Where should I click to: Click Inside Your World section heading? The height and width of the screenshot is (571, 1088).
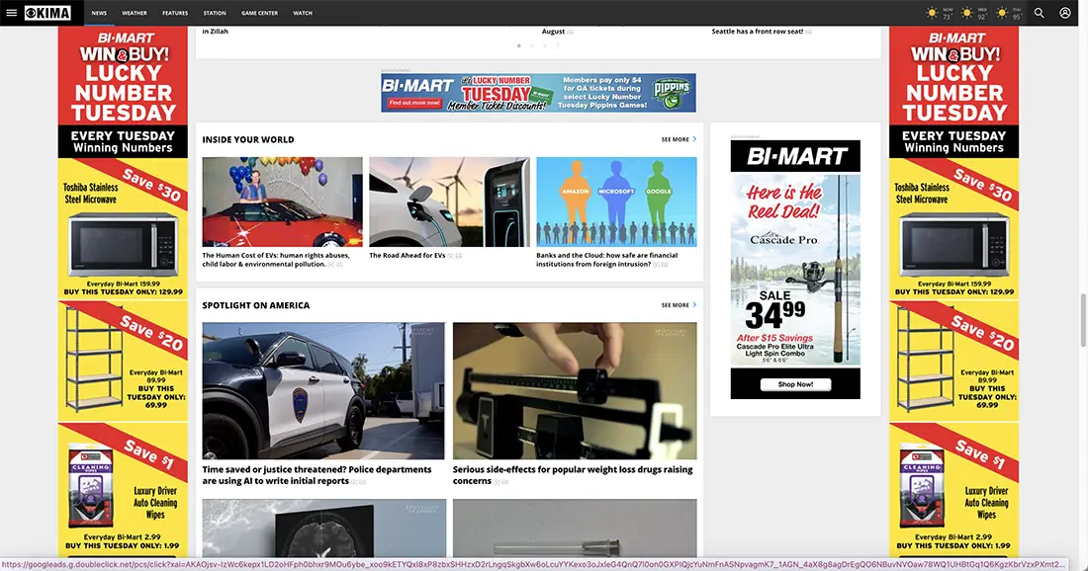pos(247,139)
